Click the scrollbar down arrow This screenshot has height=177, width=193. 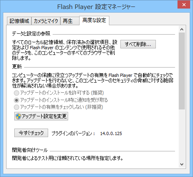pyautogui.click(x=182, y=164)
